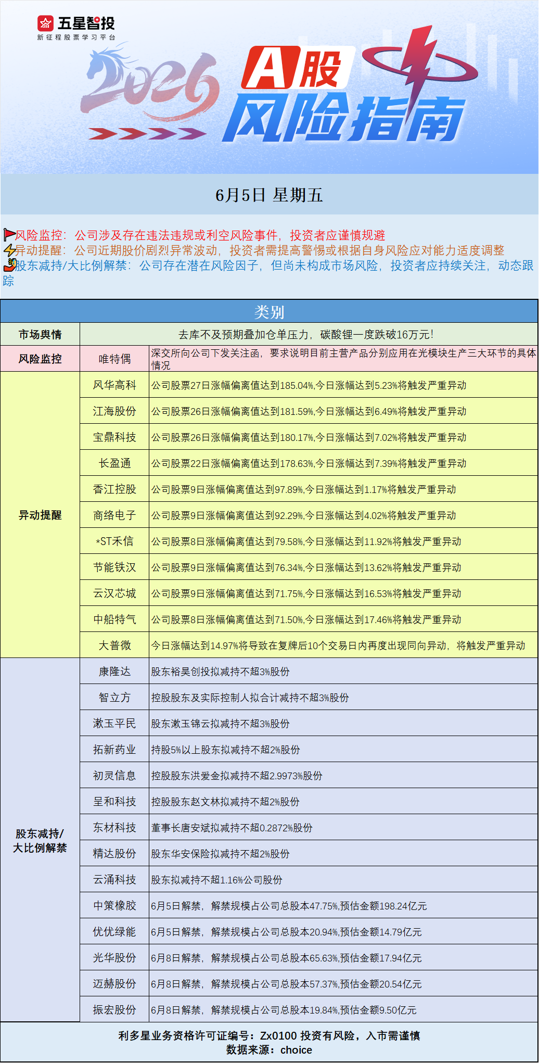539x1063 pixels.
Task: Click the 精达股份 stock name
Action: point(114,853)
